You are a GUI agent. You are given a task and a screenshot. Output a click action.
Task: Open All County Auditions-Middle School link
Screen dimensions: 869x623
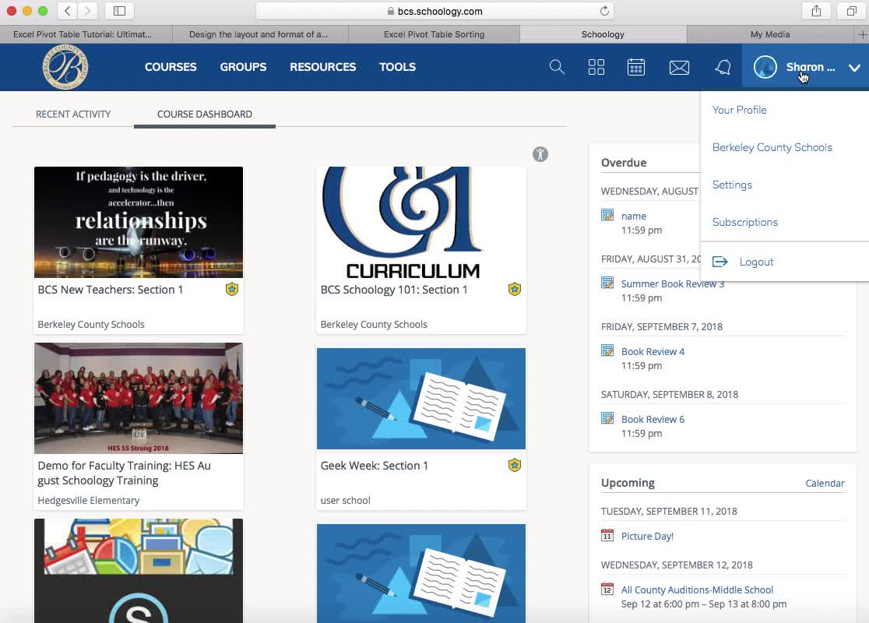[x=697, y=590]
